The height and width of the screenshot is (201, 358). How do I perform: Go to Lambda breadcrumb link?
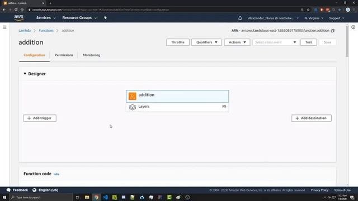click(25, 31)
